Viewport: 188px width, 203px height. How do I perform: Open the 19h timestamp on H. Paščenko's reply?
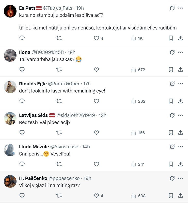pos(87,178)
